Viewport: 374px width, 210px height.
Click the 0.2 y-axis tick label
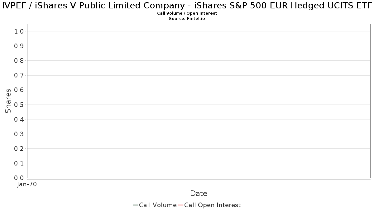coord(19,149)
